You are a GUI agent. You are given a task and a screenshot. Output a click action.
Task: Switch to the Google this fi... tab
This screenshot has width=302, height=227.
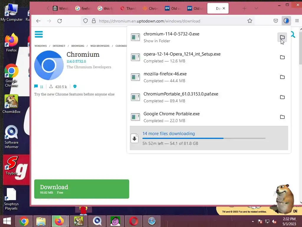(x=105, y=8)
